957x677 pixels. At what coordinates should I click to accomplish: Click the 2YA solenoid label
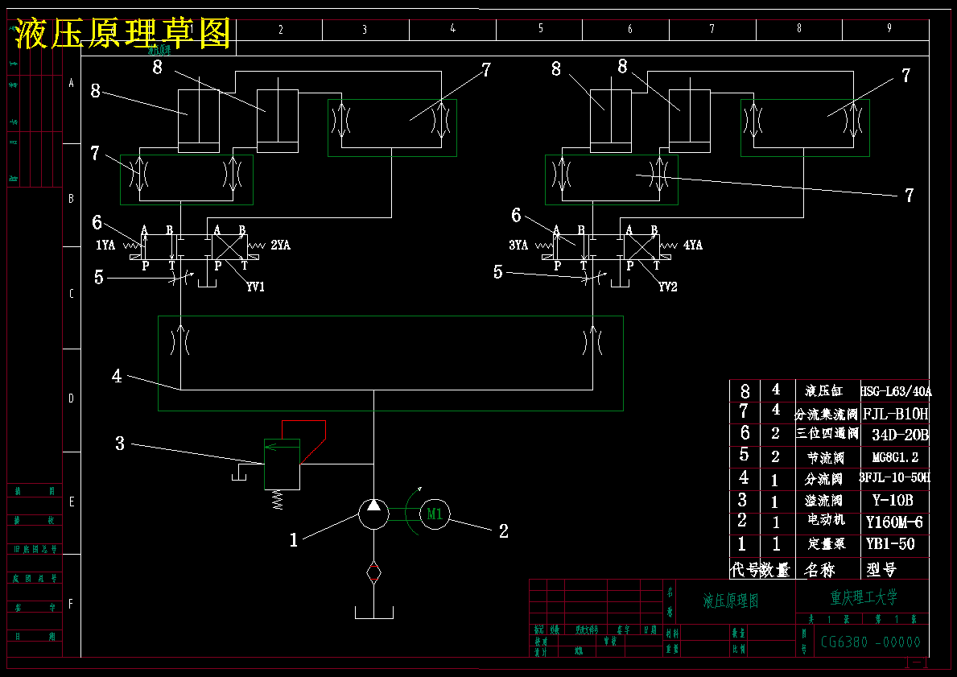coord(281,246)
